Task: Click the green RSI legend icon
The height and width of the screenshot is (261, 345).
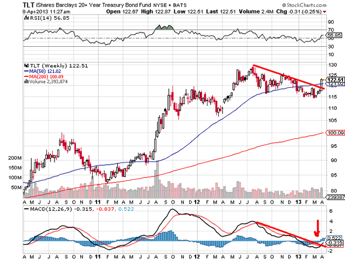Action: click(26, 18)
